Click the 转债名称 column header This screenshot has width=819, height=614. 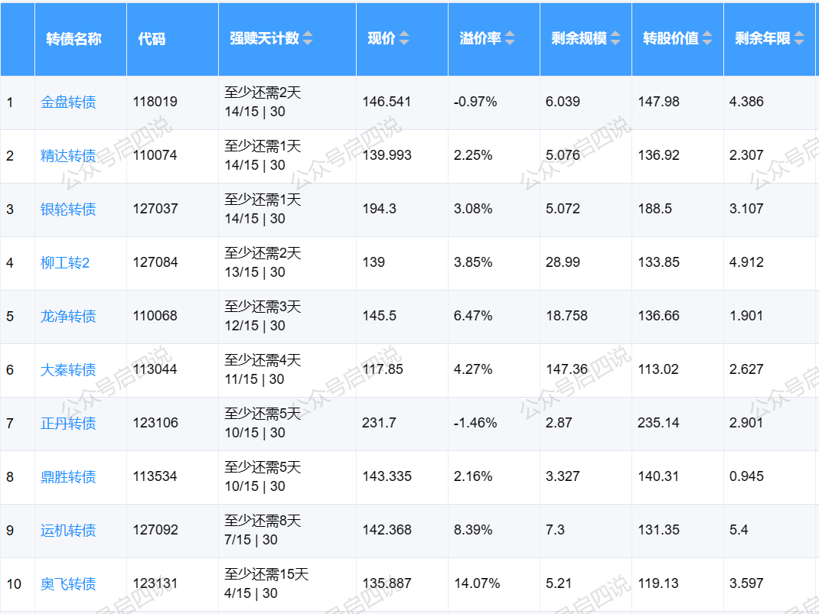74,39
